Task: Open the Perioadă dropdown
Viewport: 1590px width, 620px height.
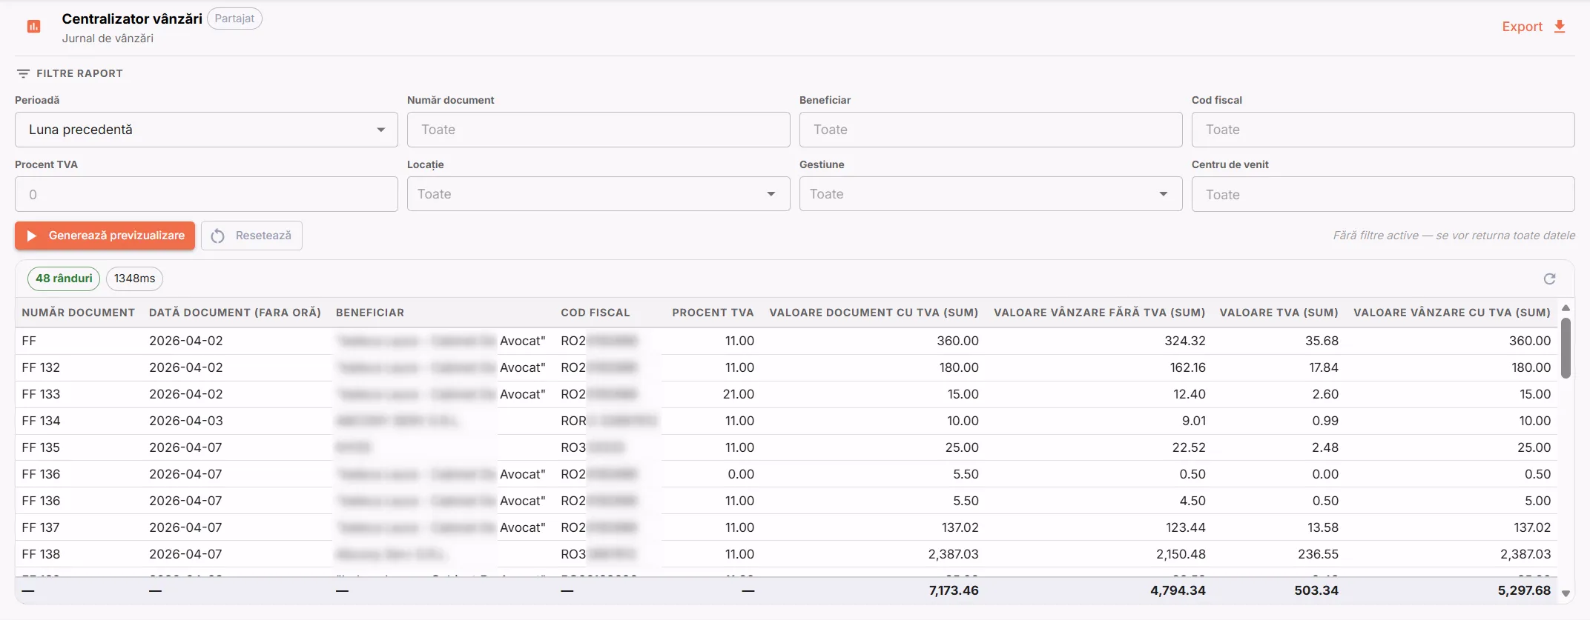Action: (x=206, y=130)
